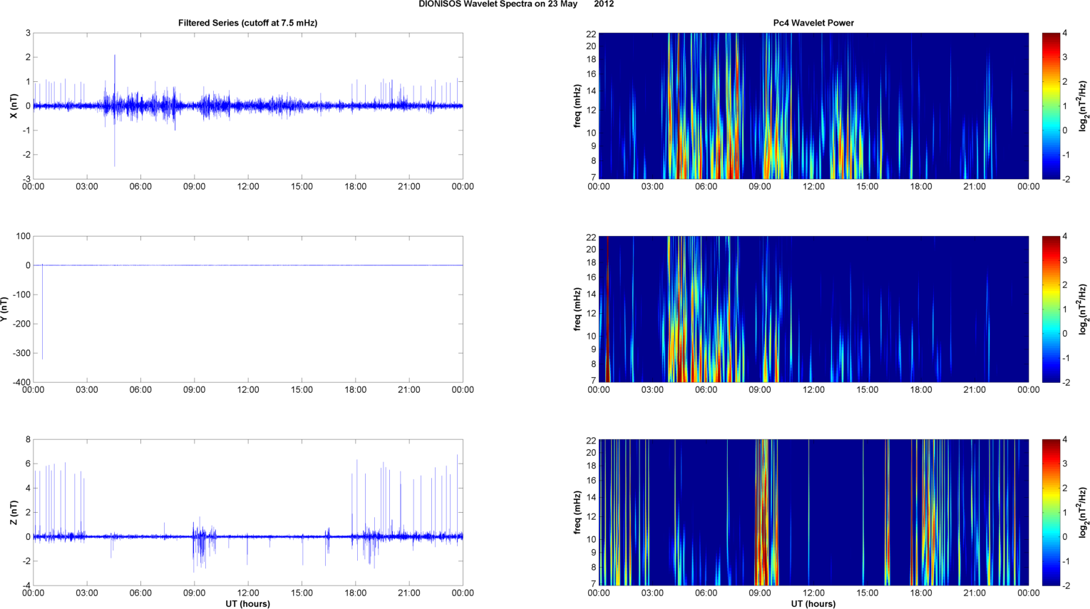
Task: Click the Z (nT) axis label
Action: click(14, 513)
